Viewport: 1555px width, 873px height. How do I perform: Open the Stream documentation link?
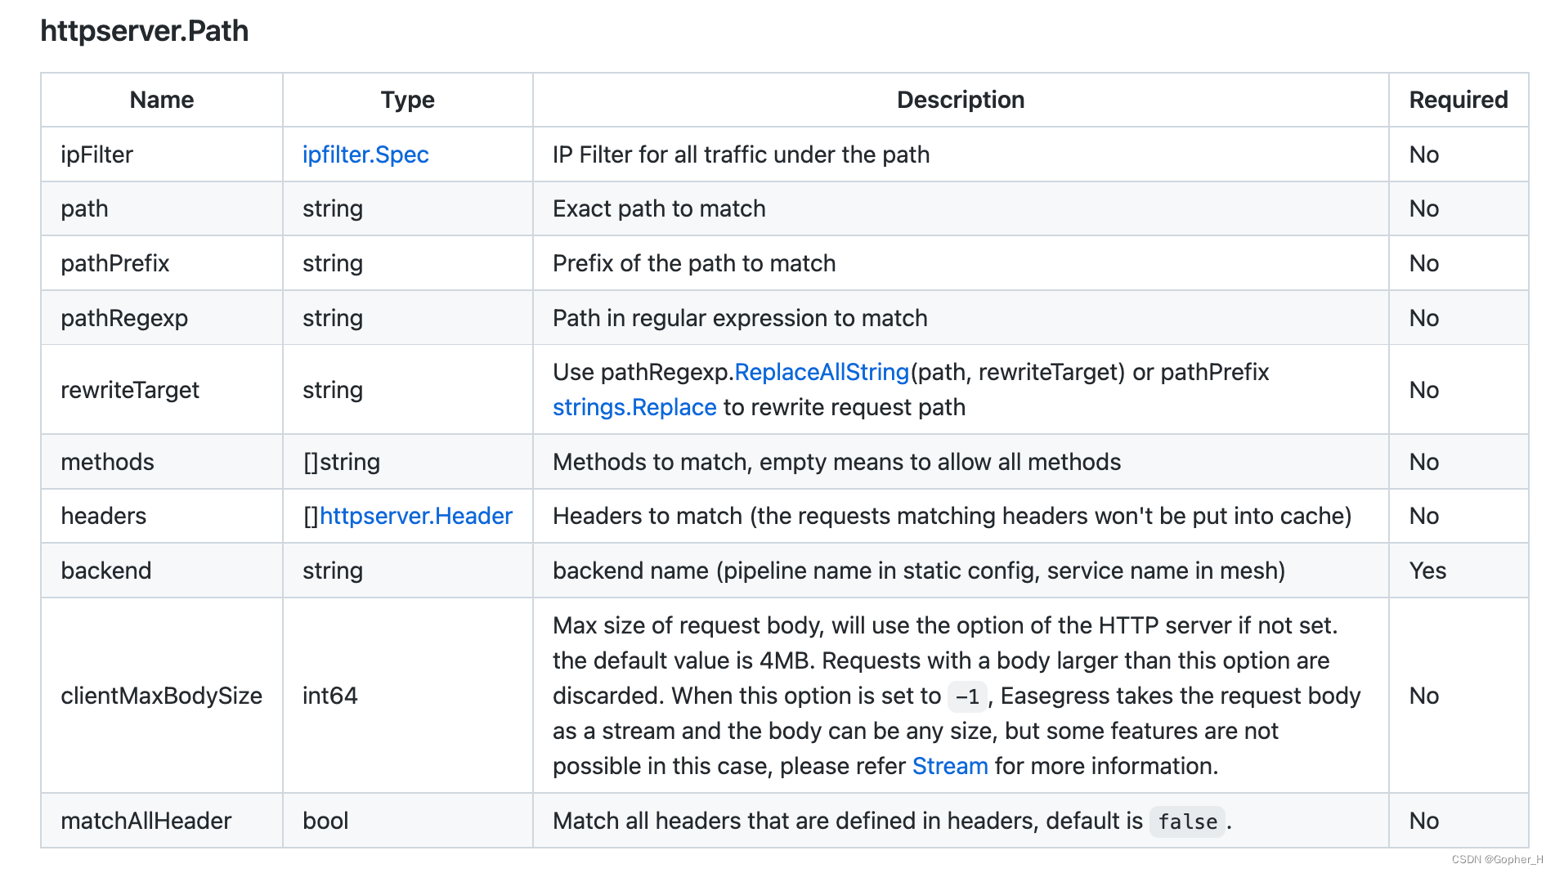(x=950, y=766)
